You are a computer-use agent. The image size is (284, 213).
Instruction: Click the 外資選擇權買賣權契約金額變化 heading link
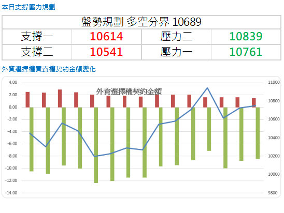click(x=49, y=69)
